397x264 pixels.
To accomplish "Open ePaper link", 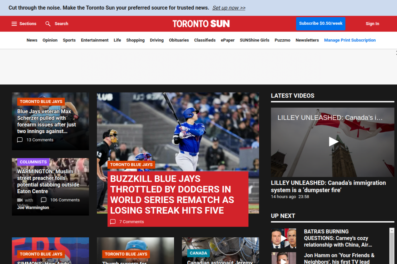I will (228, 40).
